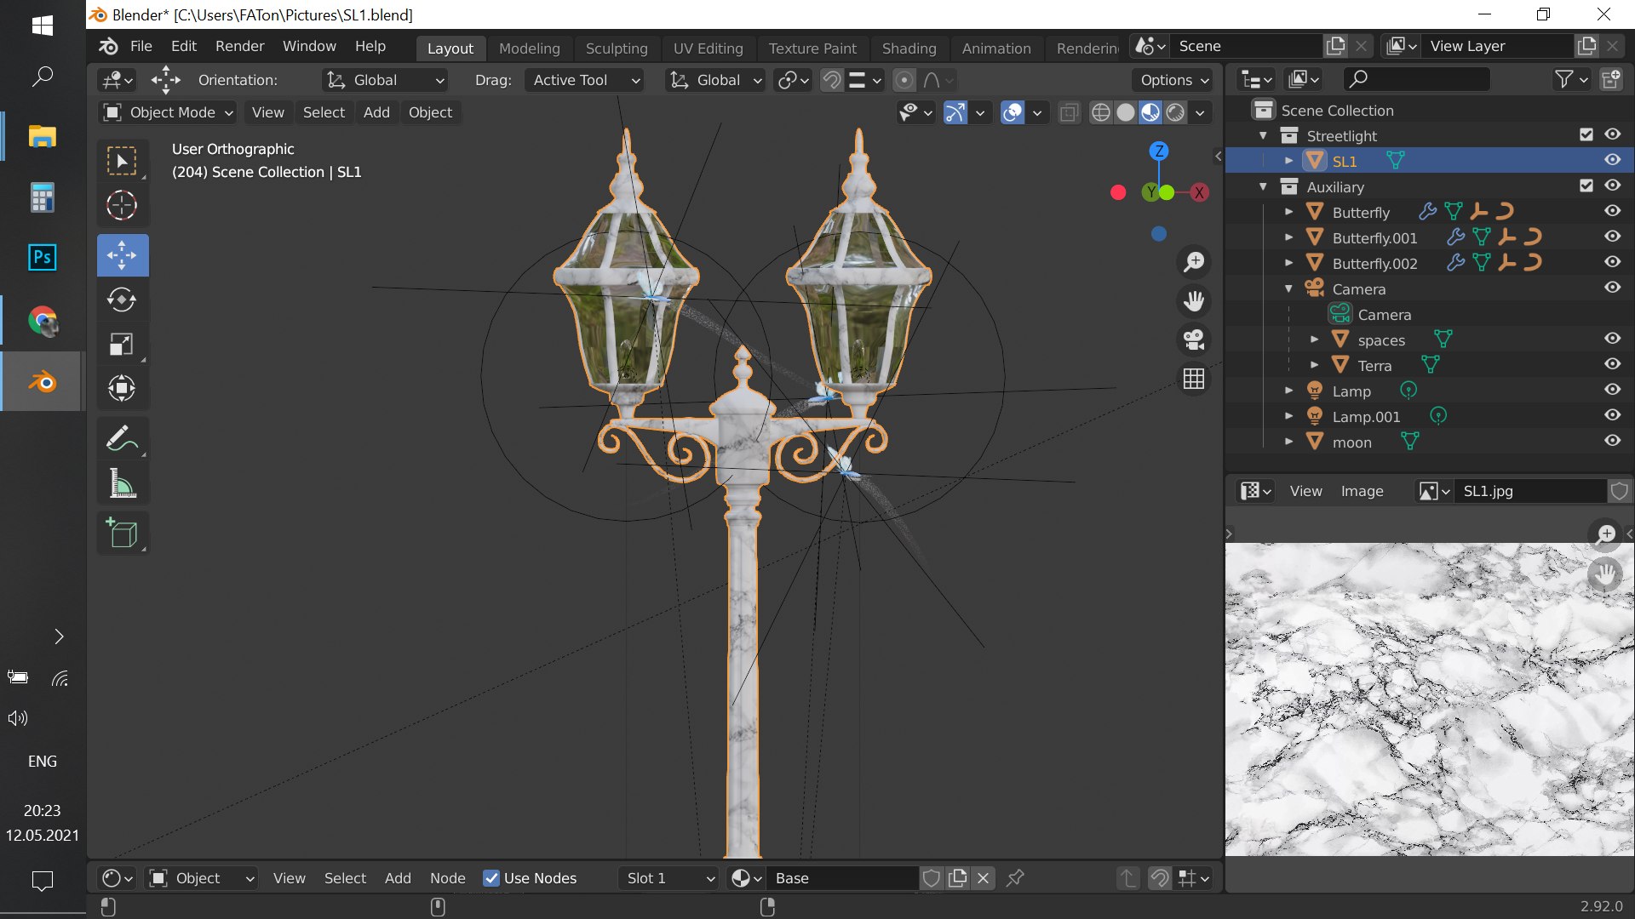
Task: Hide SL1 object with eye icon
Action: coord(1613,160)
